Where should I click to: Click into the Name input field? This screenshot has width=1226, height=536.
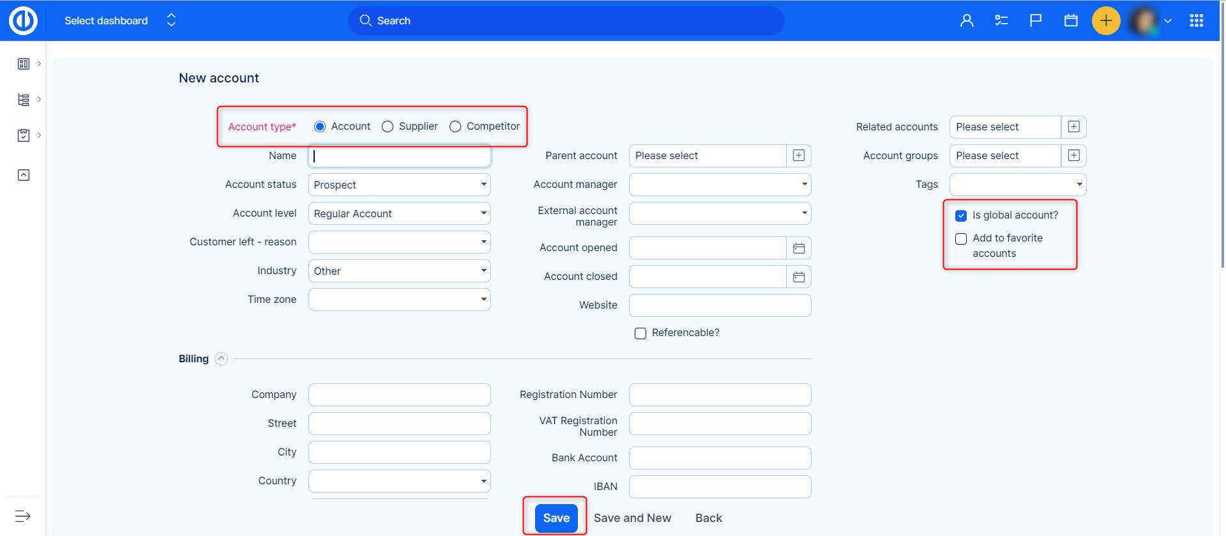click(399, 156)
